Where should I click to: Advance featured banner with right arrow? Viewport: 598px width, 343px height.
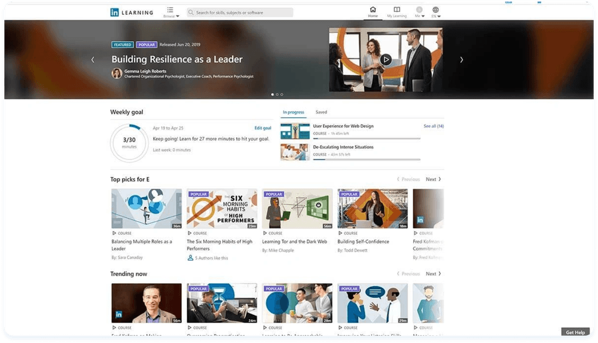click(461, 60)
